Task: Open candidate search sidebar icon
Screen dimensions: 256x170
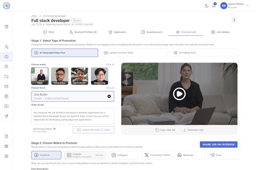Action: click(6, 47)
